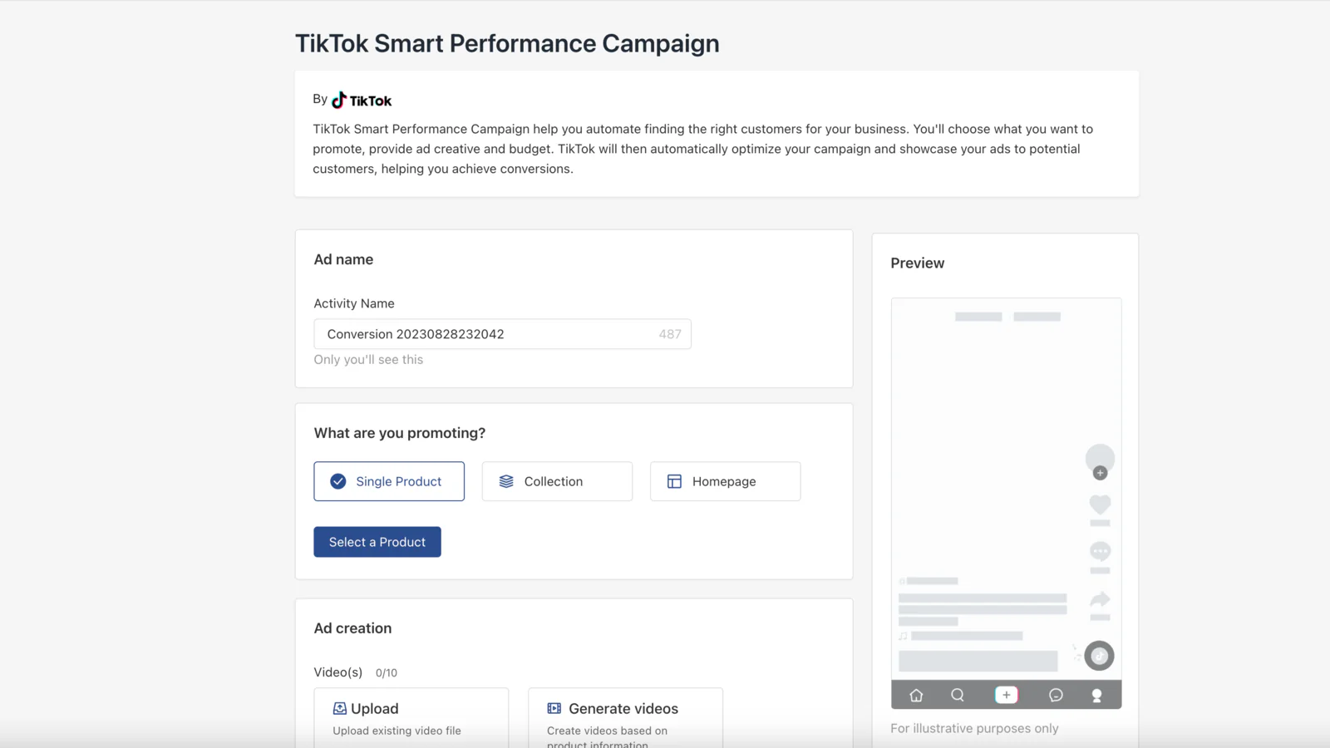Click the follow plus badge on avatar

click(1100, 473)
